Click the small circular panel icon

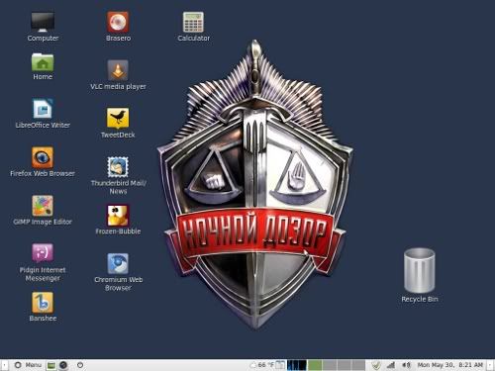tap(80, 365)
